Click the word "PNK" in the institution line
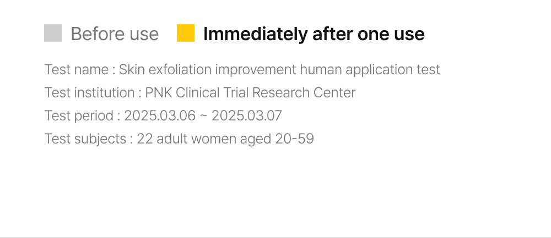Image resolution: width=551 pixels, height=238 pixels. pyautogui.click(x=159, y=92)
